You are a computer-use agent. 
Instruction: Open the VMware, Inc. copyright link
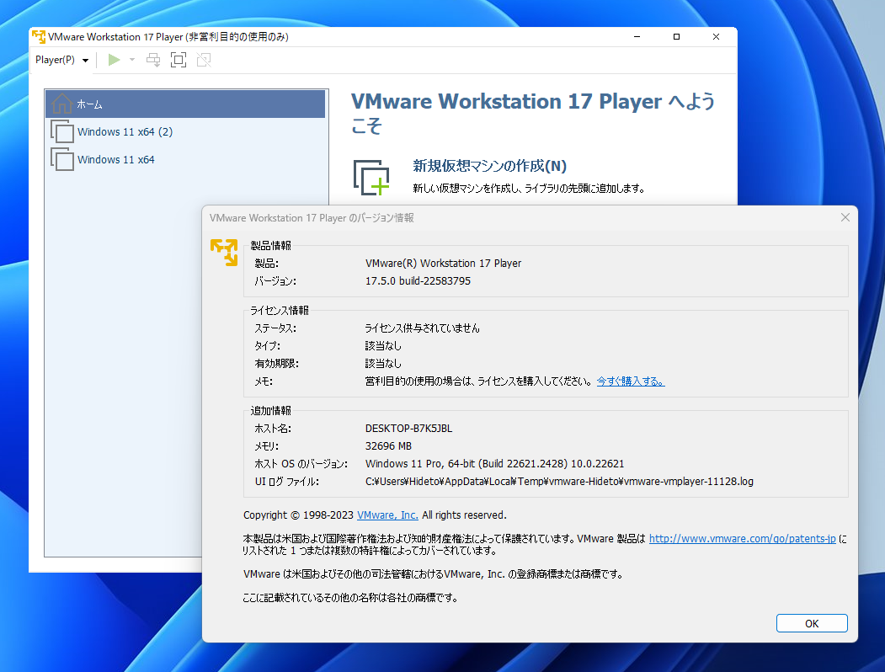coord(387,515)
